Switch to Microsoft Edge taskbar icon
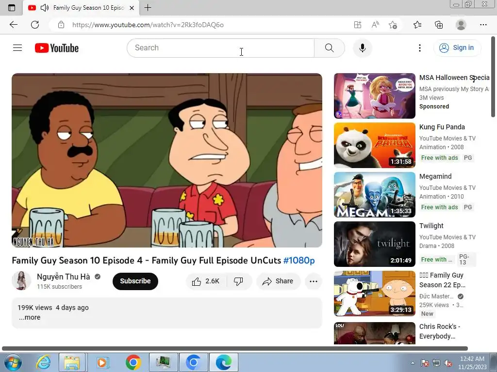This screenshot has width=497, height=372. pyautogui.click(x=223, y=362)
